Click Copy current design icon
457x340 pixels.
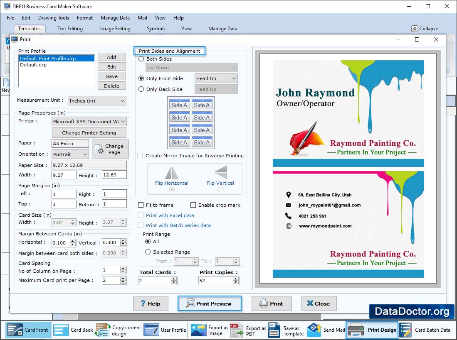coord(102,330)
